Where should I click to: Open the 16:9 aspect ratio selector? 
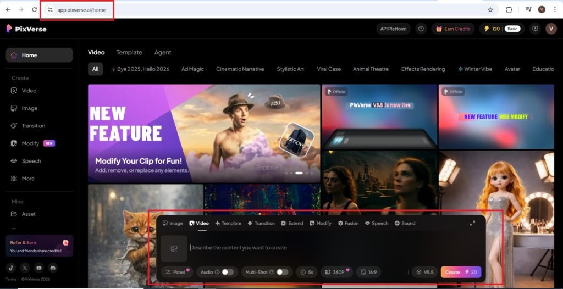click(369, 272)
